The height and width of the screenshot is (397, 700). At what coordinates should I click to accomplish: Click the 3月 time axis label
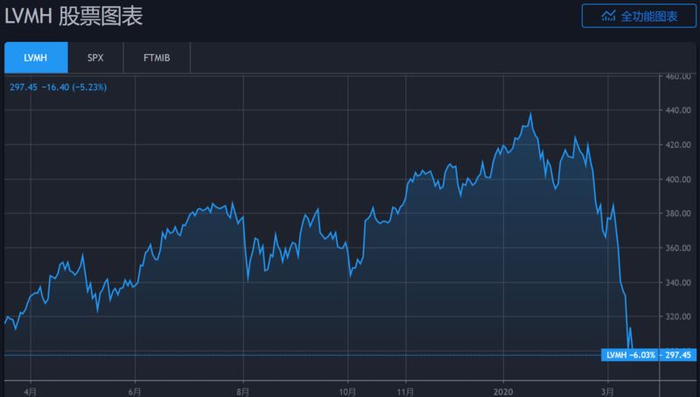click(x=607, y=392)
